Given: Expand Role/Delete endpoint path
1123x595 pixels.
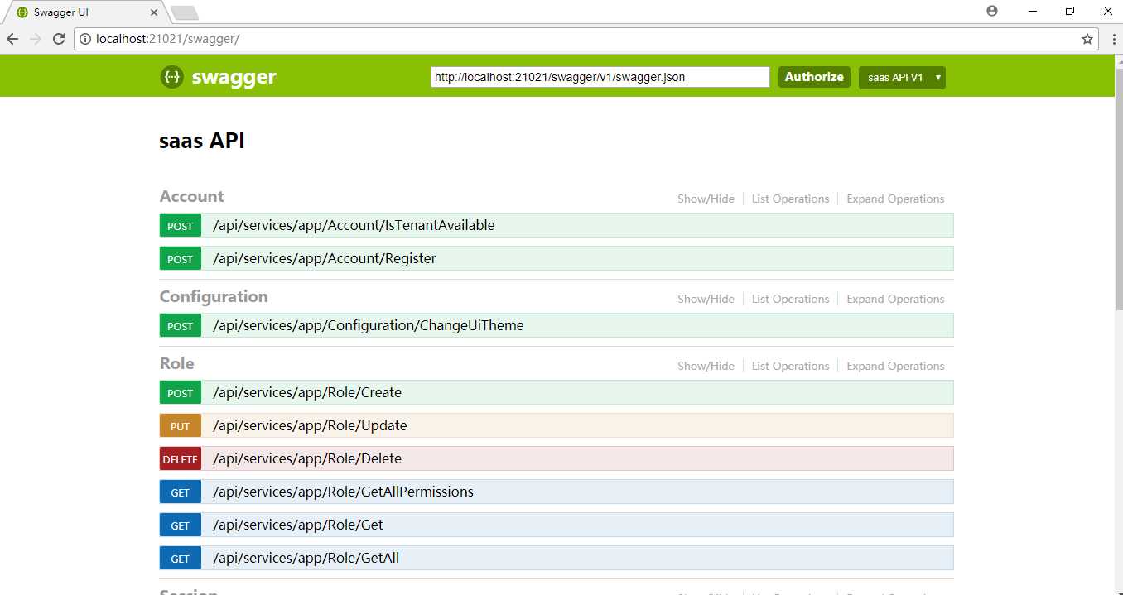Looking at the screenshot, I should coord(307,458).
